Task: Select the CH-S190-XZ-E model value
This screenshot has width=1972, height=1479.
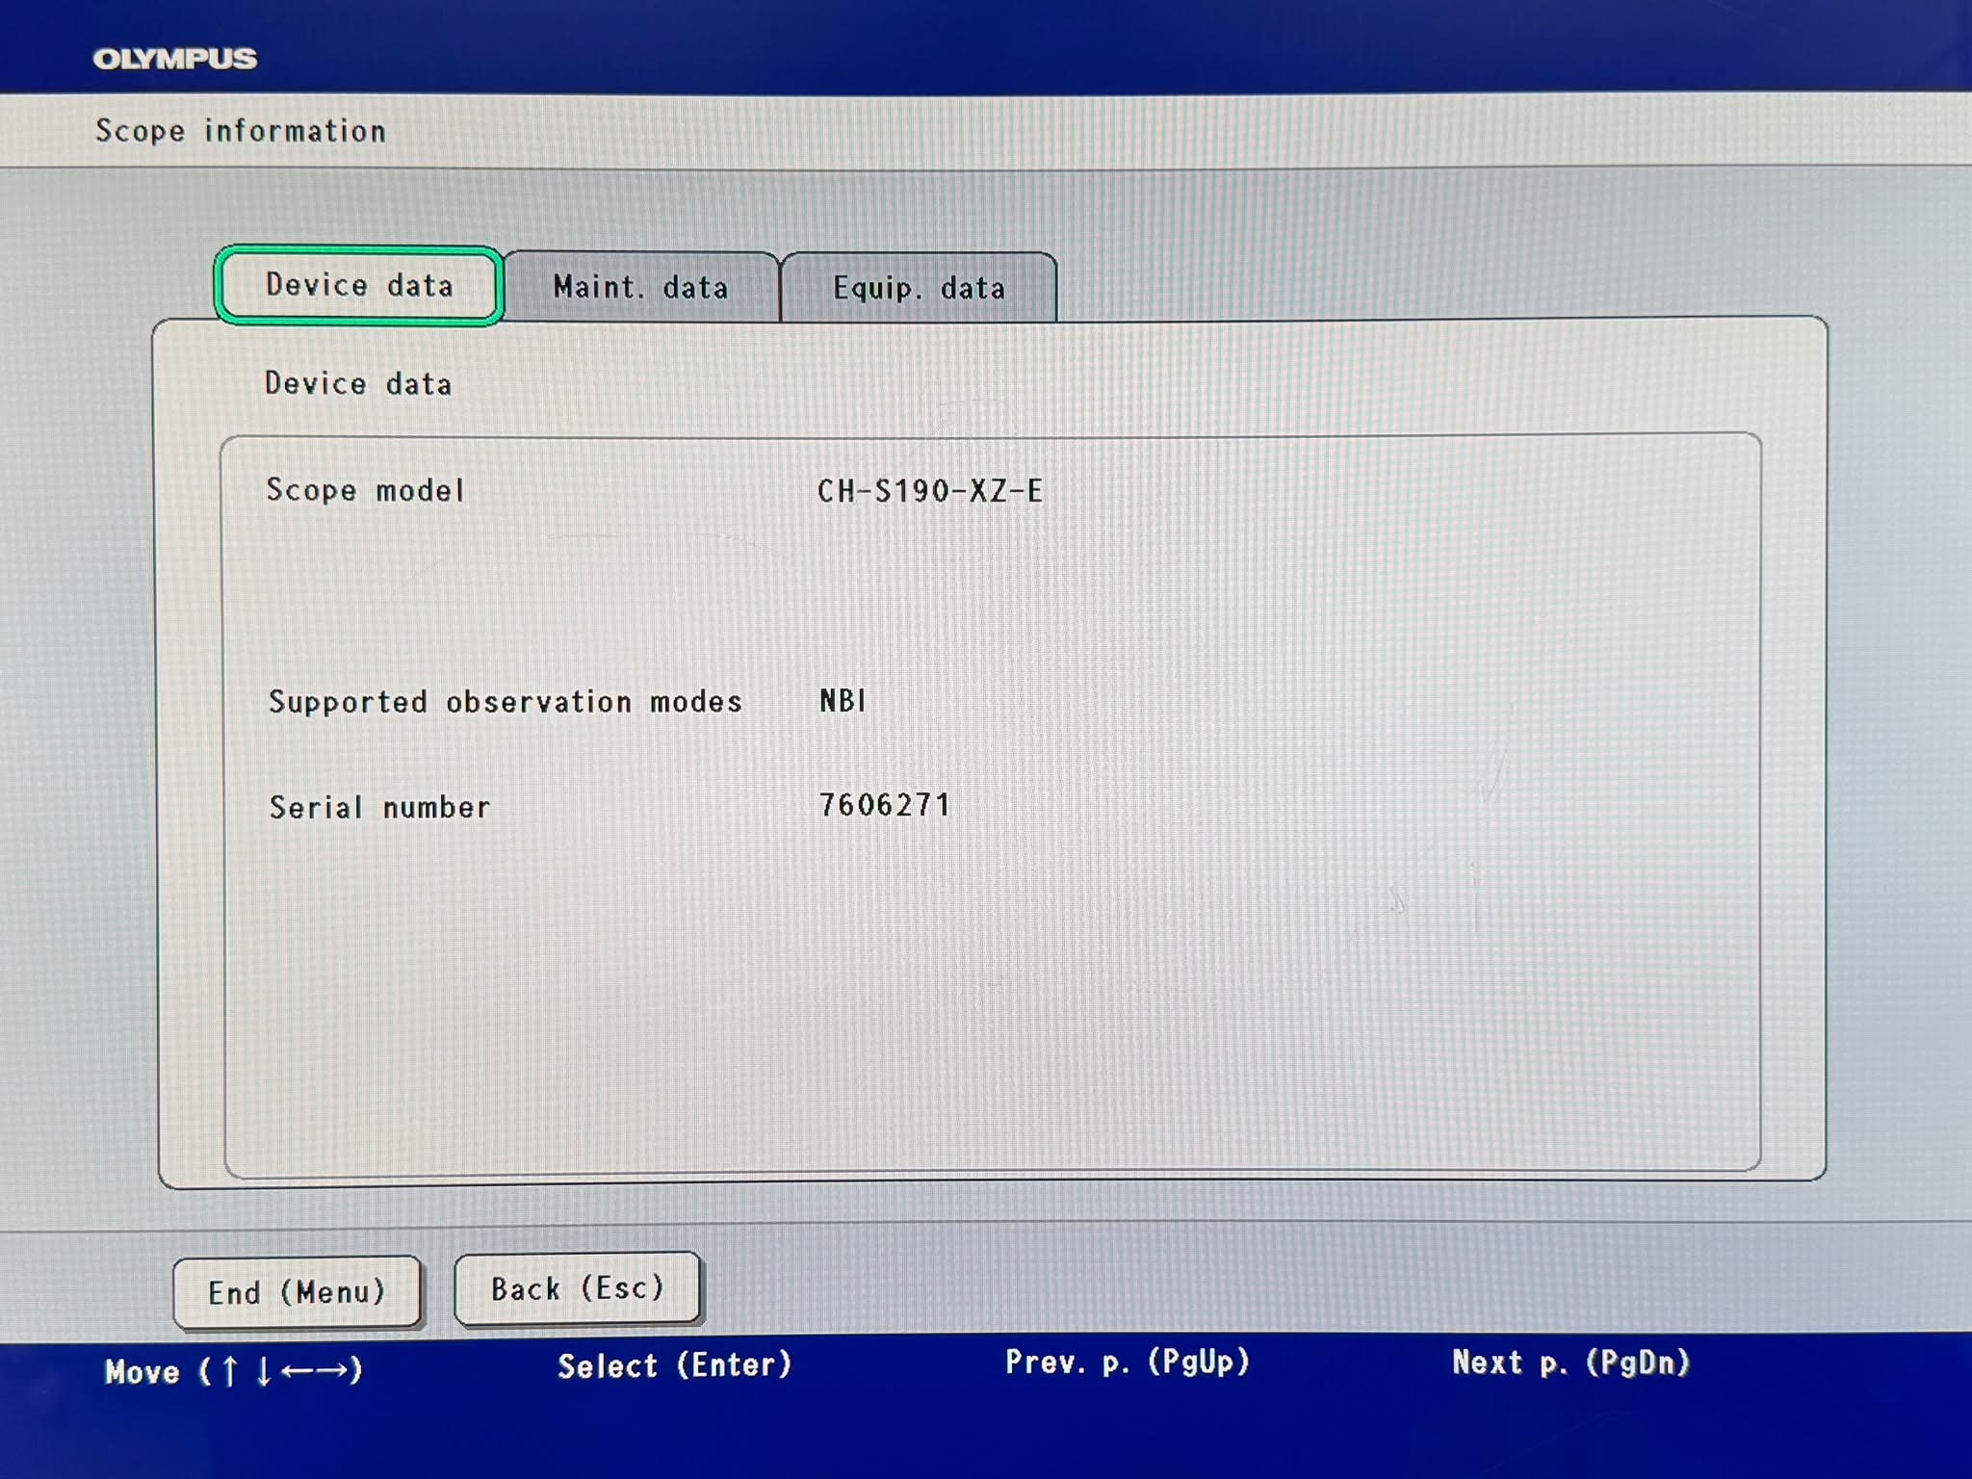Action: tap(930, 491)
